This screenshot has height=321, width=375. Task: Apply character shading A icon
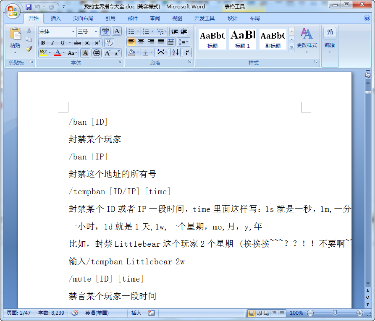(x=85, y=53)
